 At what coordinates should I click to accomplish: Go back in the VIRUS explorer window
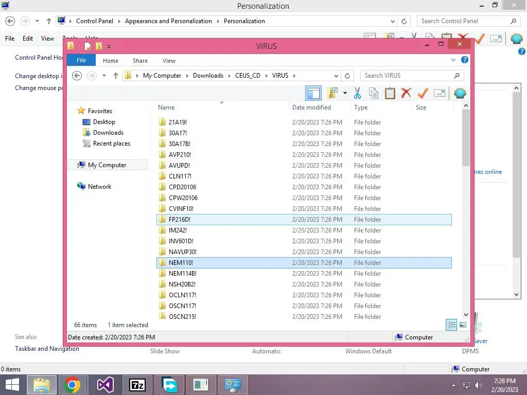[x=77, y=76]
